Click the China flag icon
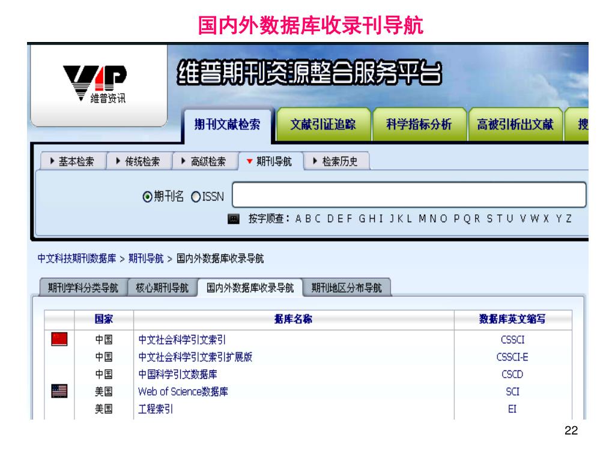This screenshot has height=461, width=615. point(59,339)
